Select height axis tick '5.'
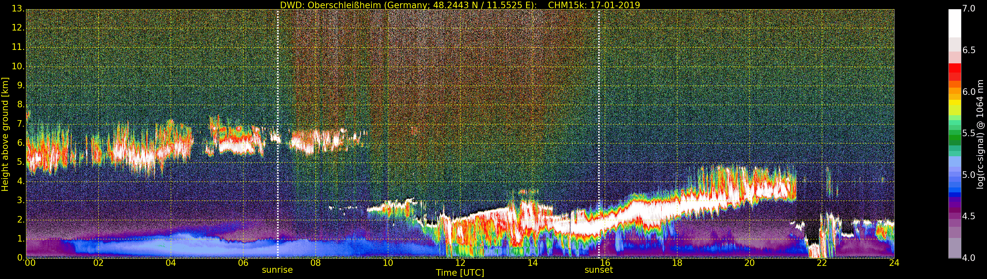This screenshot has width=987, height=279. coord(21,162)
